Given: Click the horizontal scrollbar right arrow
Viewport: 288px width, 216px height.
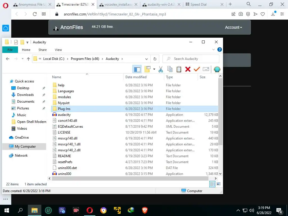Looking at the screenshot, I should tap(216, 178).
